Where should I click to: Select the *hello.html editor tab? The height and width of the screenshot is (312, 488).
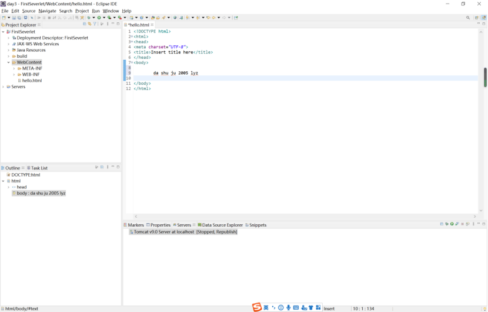tap(139, 25)
